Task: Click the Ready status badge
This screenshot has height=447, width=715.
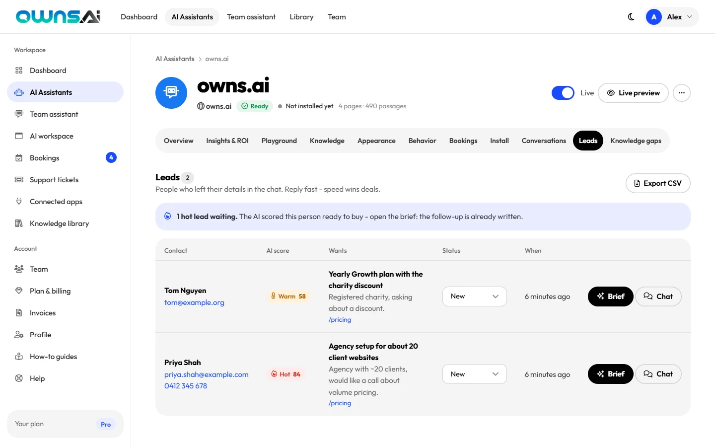Action: coord(255,106)
